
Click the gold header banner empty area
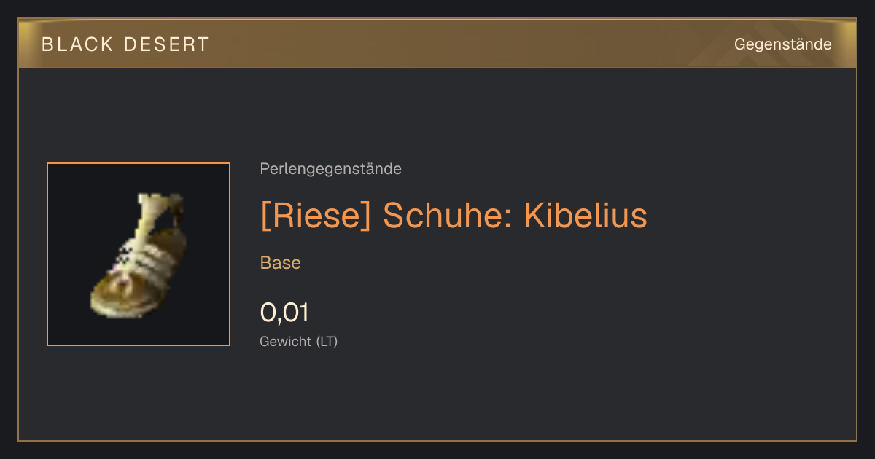click(x=467, y=44)
